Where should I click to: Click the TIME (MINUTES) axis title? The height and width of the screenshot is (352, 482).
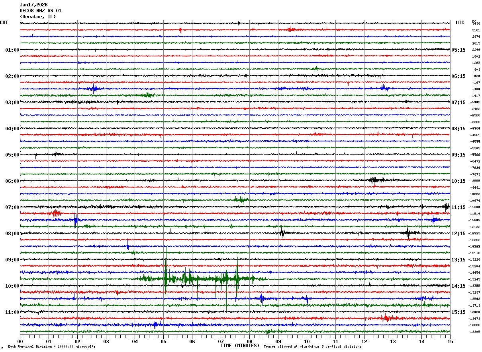click(x=240, y=346)
